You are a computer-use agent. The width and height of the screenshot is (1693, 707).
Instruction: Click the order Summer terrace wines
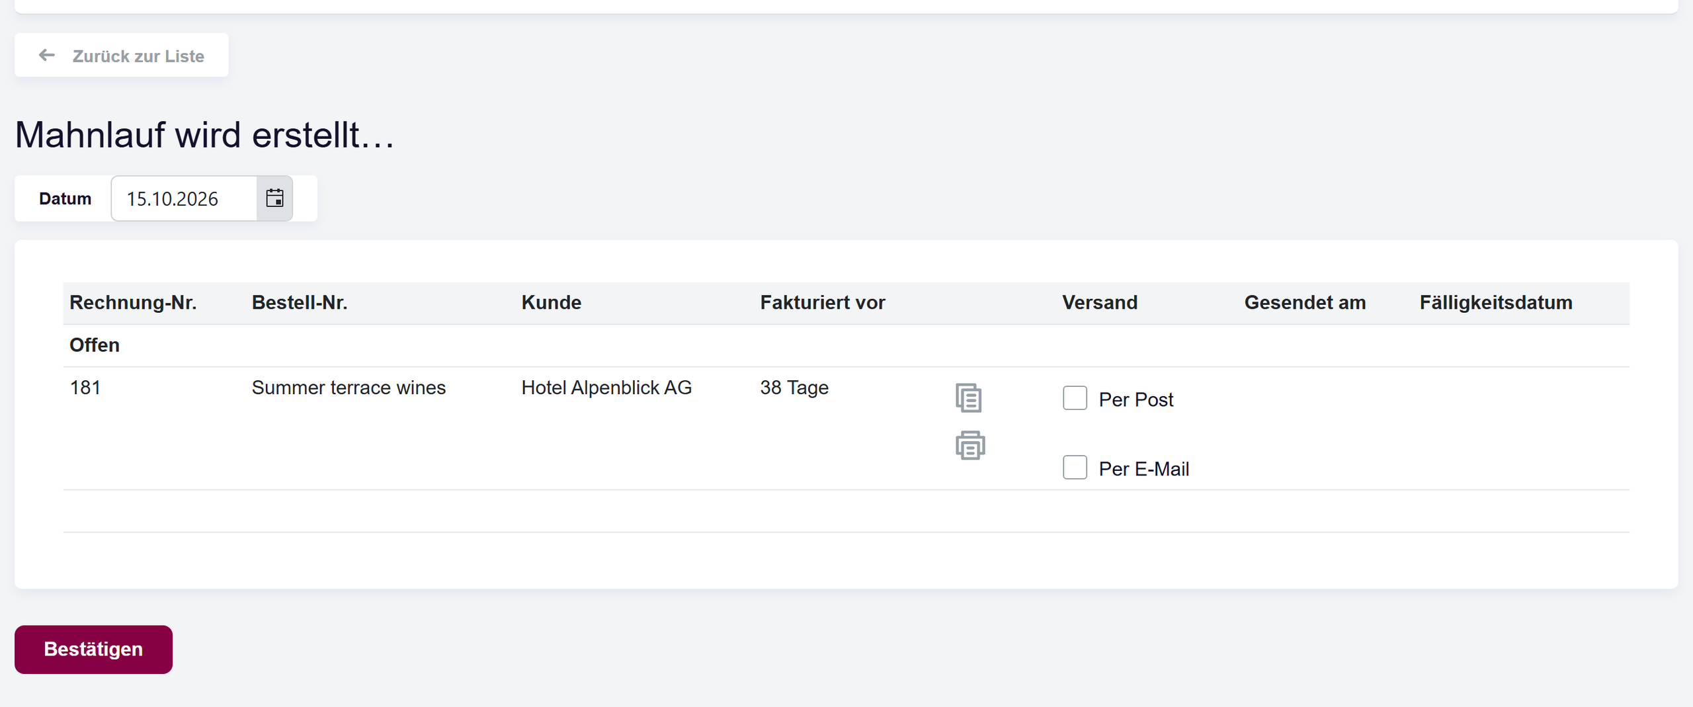tap(349, 388)
